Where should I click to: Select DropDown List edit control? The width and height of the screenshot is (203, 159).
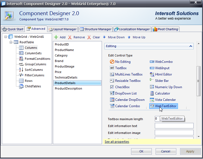pyautogui.click(x=126, y=93)
